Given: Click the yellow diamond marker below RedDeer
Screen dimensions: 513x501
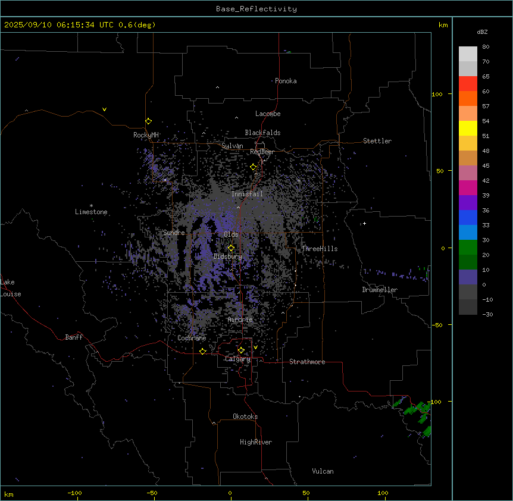Looking at the screenshot, I should 254,167.
